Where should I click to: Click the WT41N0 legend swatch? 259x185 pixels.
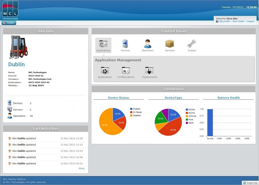(187, 116)
